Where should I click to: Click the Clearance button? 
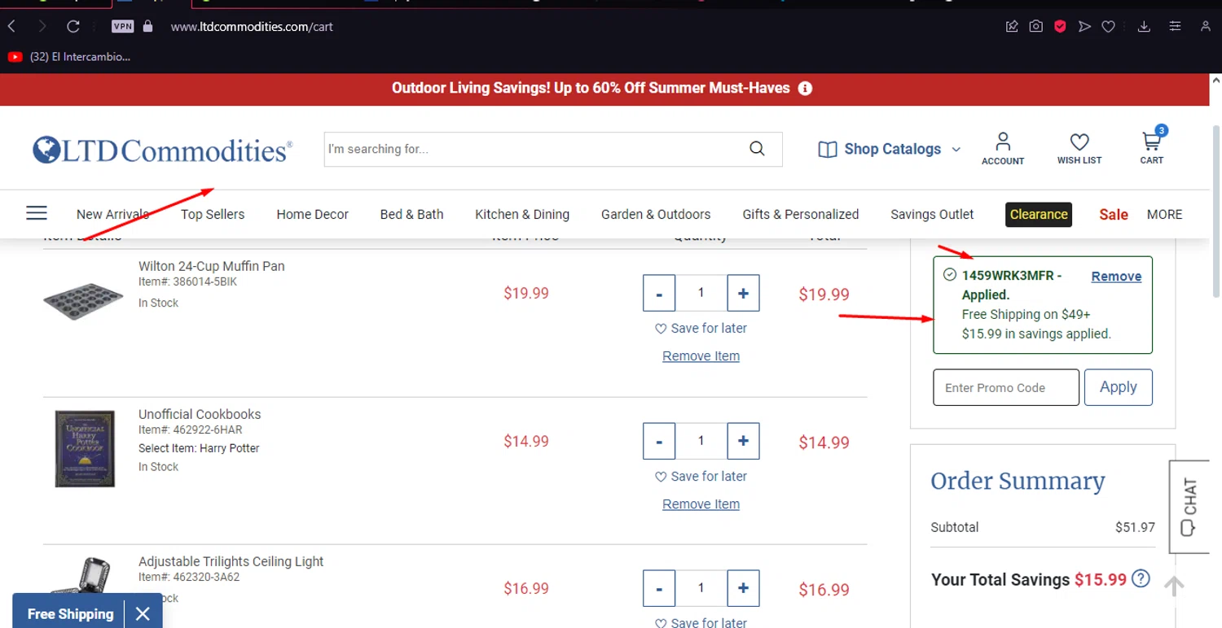tap(1039, 215)
